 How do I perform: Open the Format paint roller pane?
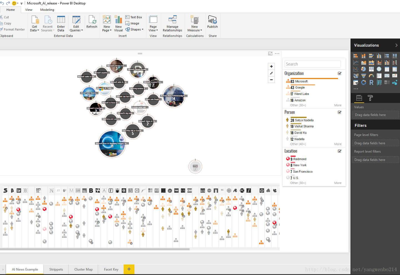coord(370,98)
